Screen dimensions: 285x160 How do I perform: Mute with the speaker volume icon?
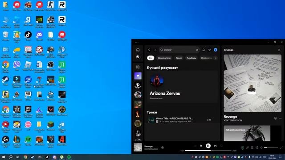(x=261, y=148)
